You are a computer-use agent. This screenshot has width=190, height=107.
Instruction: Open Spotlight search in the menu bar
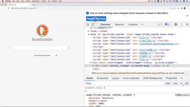(181, 1)
